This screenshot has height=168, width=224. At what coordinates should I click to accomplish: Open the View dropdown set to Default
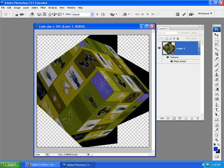point(83,14)
